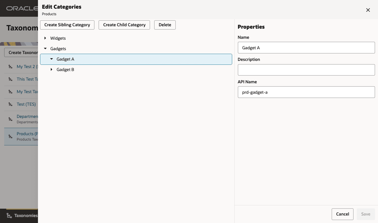Collapse the Gadgets category node
This screenshot has width=378, height=223.
(45, 48)
